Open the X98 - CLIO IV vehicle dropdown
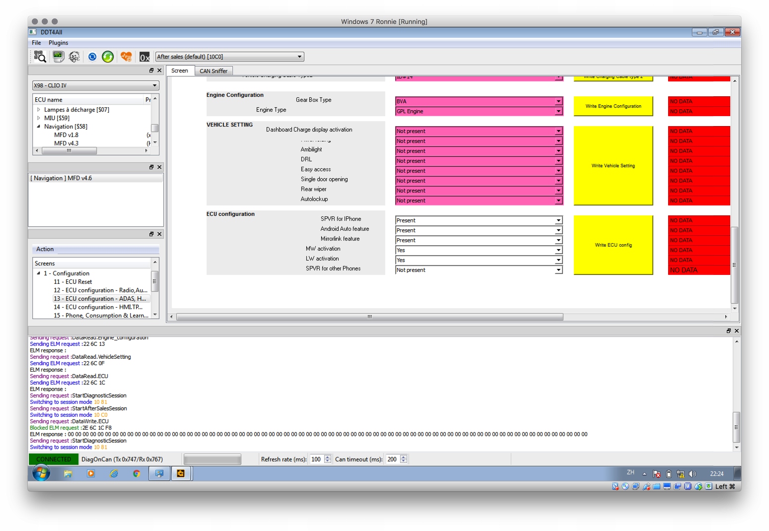Viewport: 769px width, 531px height. [x=95, y=85]
